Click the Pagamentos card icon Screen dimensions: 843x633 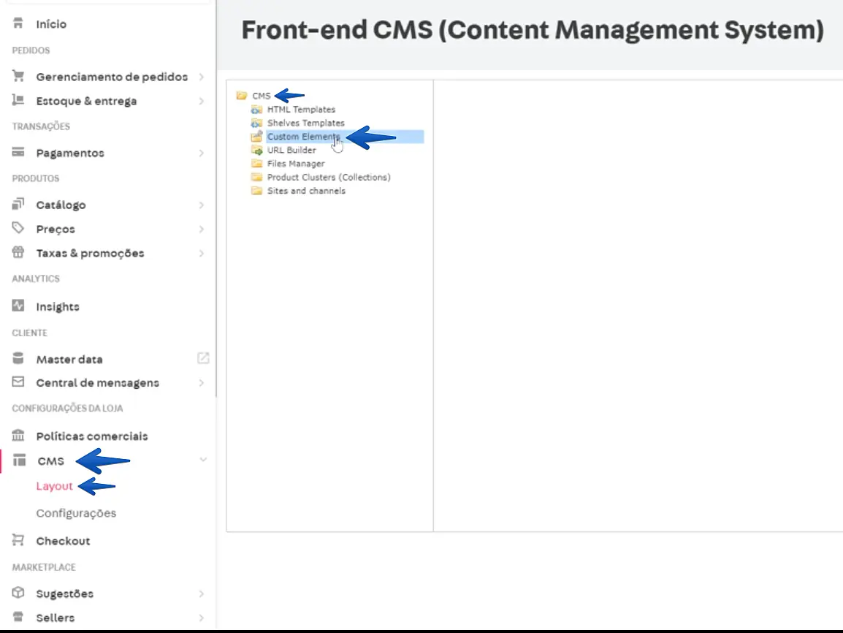pyautogui.click(x=19, y=153)
